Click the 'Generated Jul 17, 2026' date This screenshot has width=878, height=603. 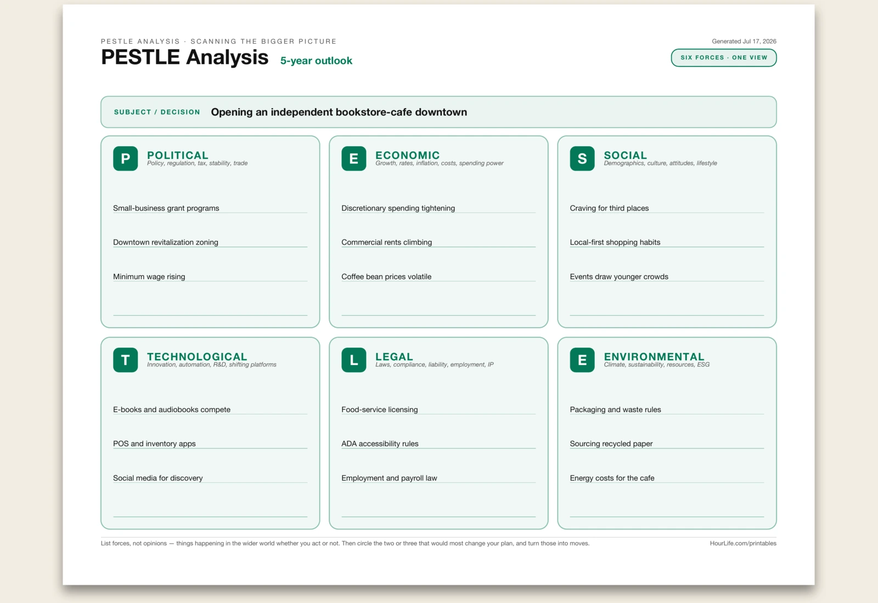[x=744, y=41]
